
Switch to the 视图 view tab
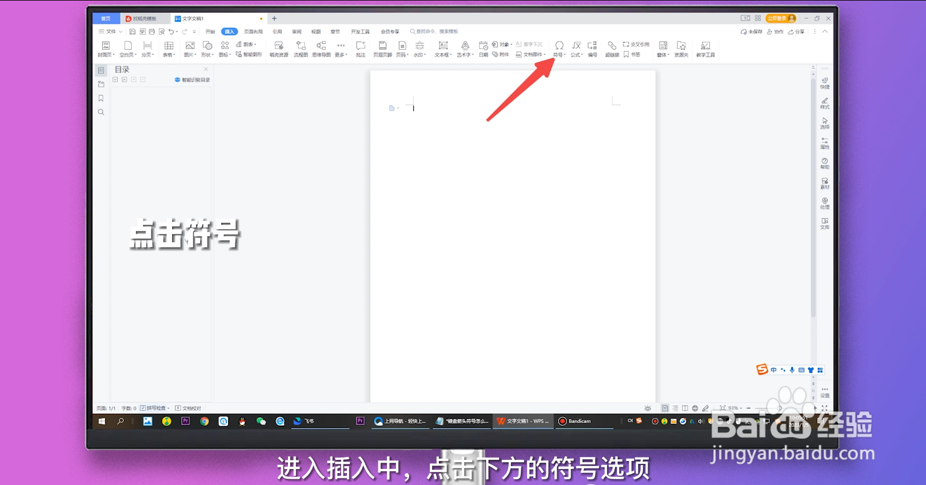pos(316,31)
